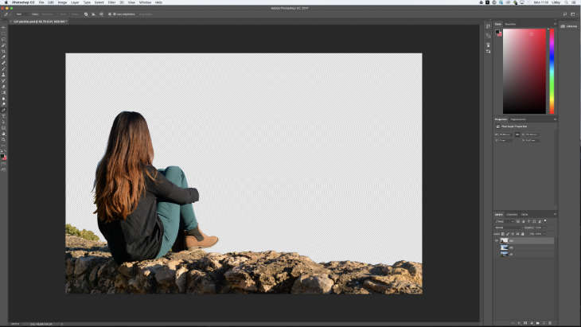Image resolution: width=581 pixels, height=327 pixels.
Task: Select the second layer thumbnail
Action: tap(505, 247)
